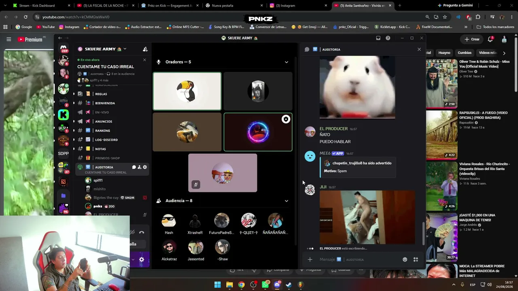Screen dimensions: 518x291
Task: Expand hidden Chrome bookmarks chevron
Action: pos(466,27)
